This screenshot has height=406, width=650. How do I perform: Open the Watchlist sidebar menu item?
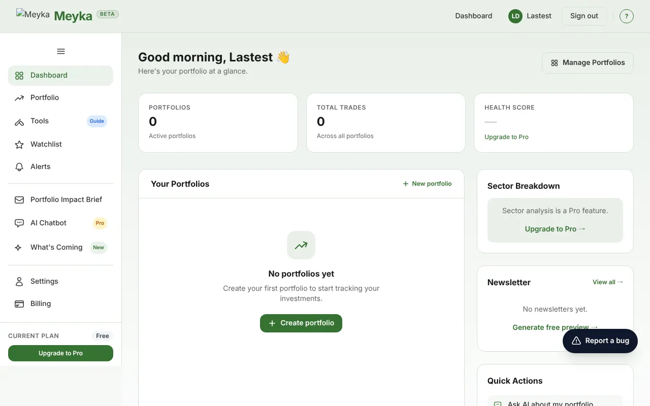tap(60, 144)
